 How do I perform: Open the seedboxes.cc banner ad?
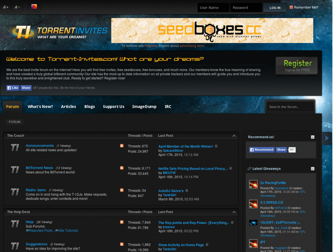[x=212, y=31]
